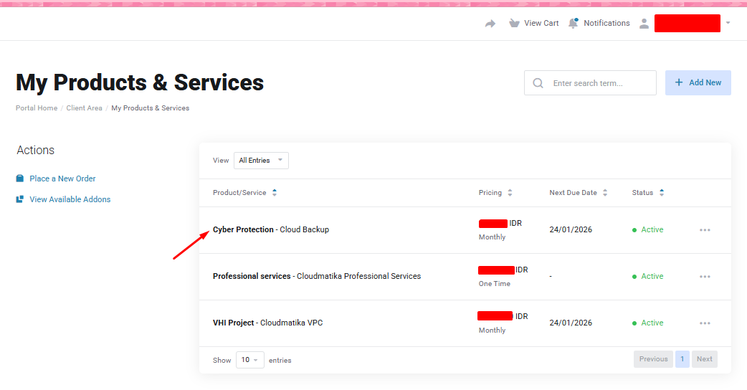
Task: Open the Show 10 entries dropdown
Action: (249, 360)
